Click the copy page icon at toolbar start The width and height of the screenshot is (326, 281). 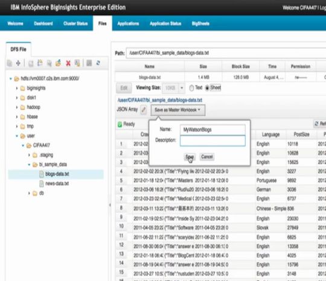(x=10, y=63)
